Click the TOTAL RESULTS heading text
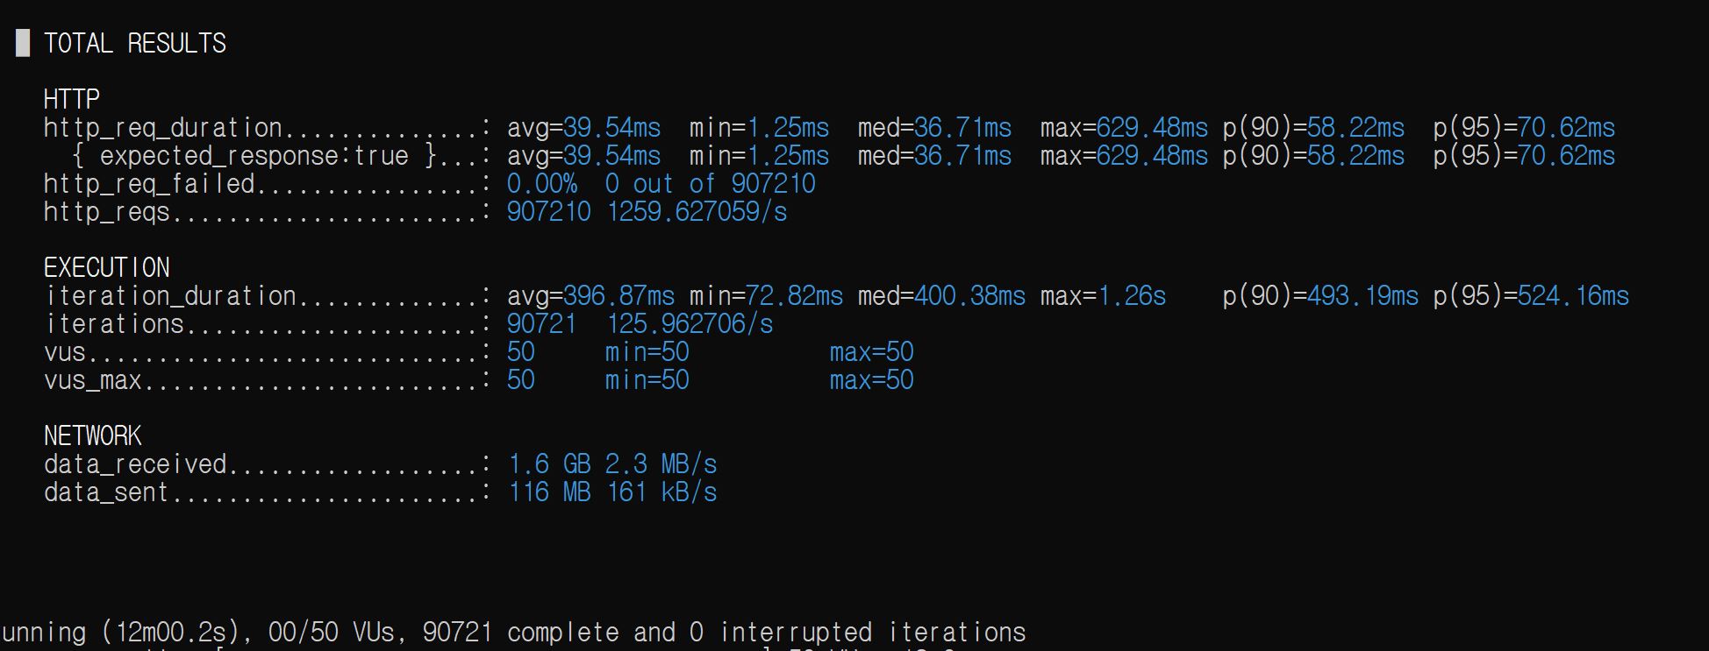The width and height of the screenshot is (1709, 651). coord(134,43)
